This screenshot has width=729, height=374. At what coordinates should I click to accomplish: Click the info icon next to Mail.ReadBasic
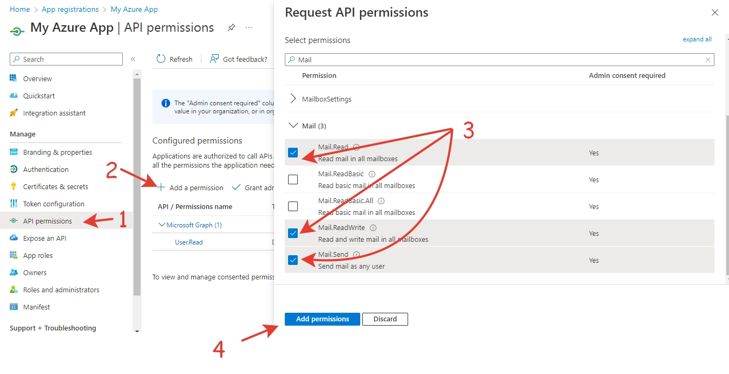[x=372, y=174]
